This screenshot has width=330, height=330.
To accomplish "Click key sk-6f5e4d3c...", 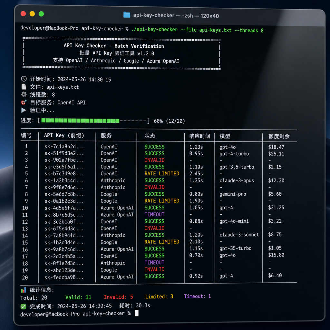I will 64,228.
